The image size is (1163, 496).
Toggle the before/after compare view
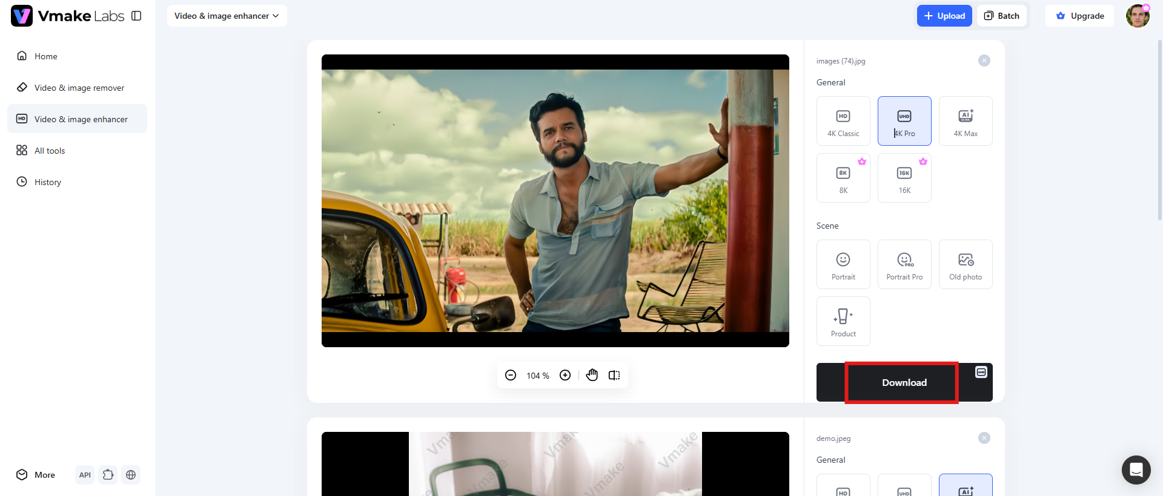(614, 376)
